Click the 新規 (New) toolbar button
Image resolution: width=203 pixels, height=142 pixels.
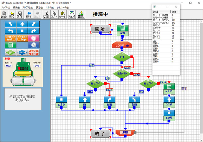pos(4,15)
